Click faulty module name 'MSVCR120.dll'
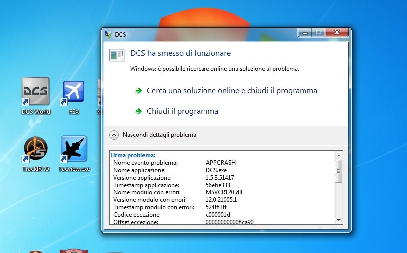Image resolution: width=407 pixels, height=253 pixels. click(x=224, y=192)
